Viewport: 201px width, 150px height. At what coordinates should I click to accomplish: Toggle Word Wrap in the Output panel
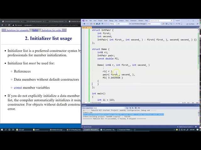pyautogui.click(x=139, y=108)
